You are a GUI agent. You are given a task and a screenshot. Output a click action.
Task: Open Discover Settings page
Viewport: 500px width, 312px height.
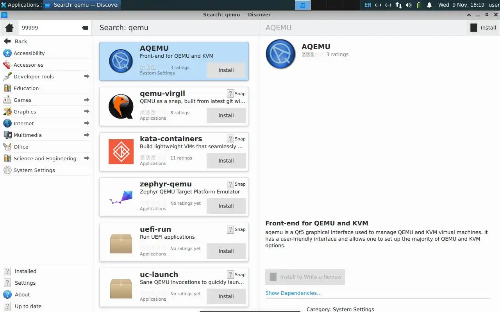pos(46,283)
